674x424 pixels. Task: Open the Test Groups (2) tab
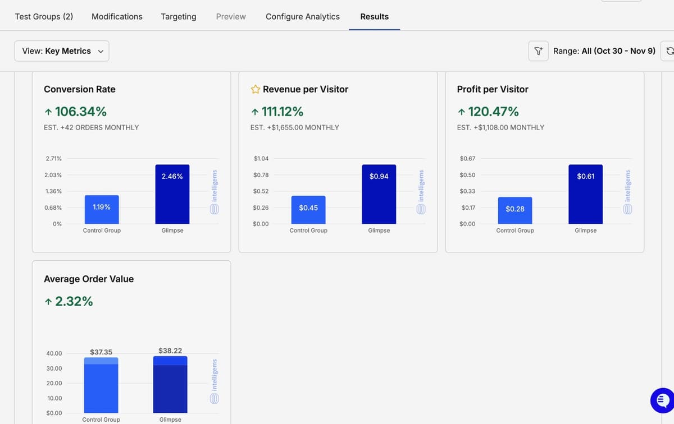[43, 16]
